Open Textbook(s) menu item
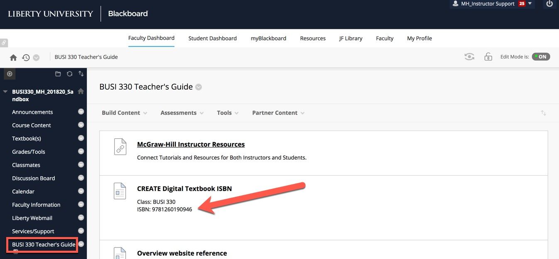This screenshot has width=559, height=259. pyautogui.click(x=27, y=138)
